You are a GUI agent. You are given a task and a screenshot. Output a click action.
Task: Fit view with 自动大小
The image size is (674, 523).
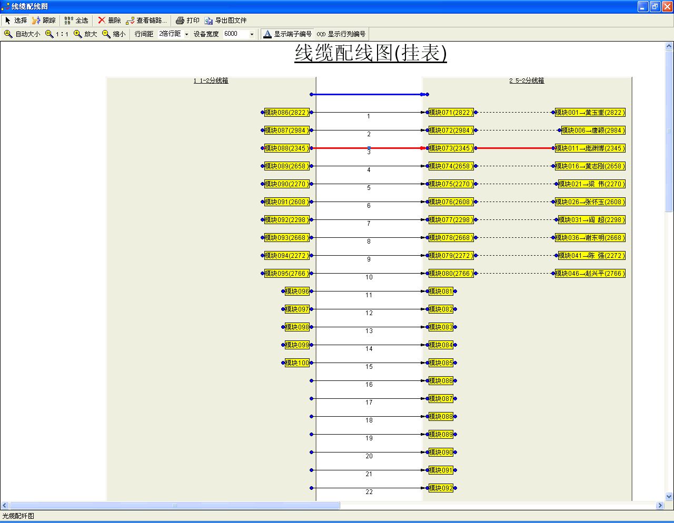pos(22,34)
